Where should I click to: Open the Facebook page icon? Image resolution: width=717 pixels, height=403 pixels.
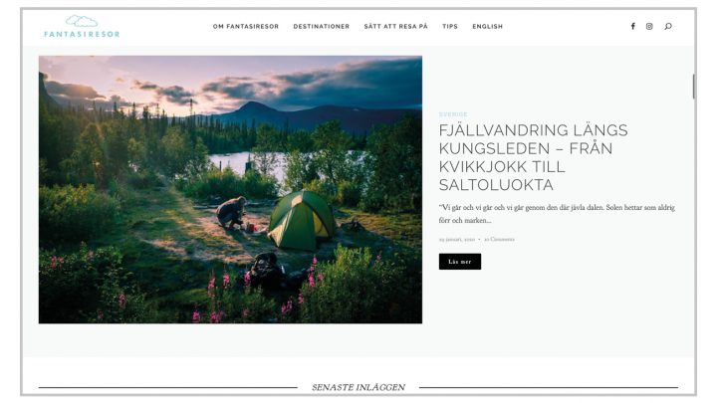633,26
